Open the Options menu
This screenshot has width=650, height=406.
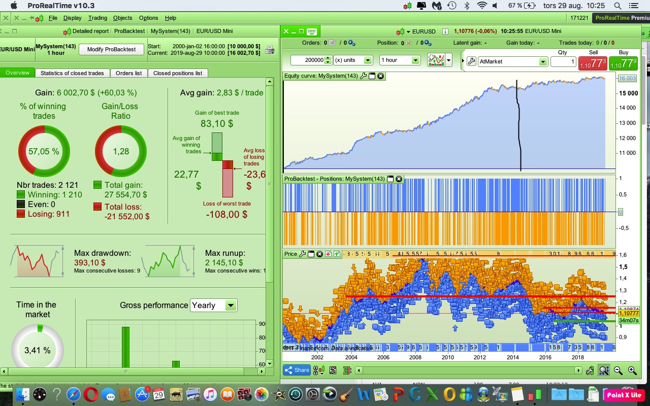coord(149,18)
